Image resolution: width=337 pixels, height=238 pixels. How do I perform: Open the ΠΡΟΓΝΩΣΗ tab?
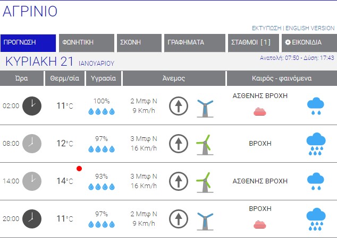pyautogui.click(x=28, y=42)
